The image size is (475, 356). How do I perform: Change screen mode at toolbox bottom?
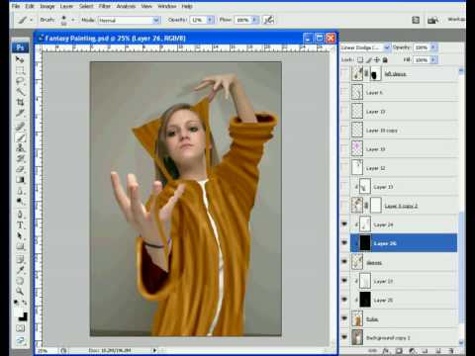point(20,340)
